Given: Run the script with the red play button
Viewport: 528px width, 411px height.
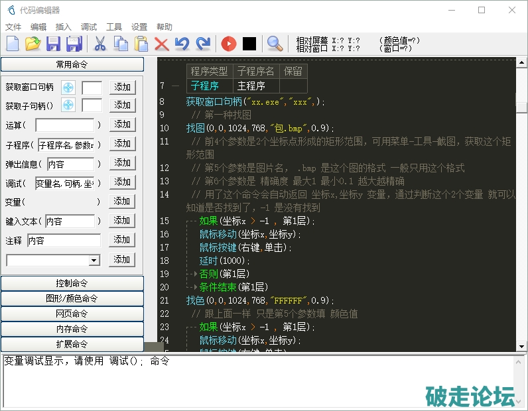Looking at the screenshot, I should click(228, 44).
